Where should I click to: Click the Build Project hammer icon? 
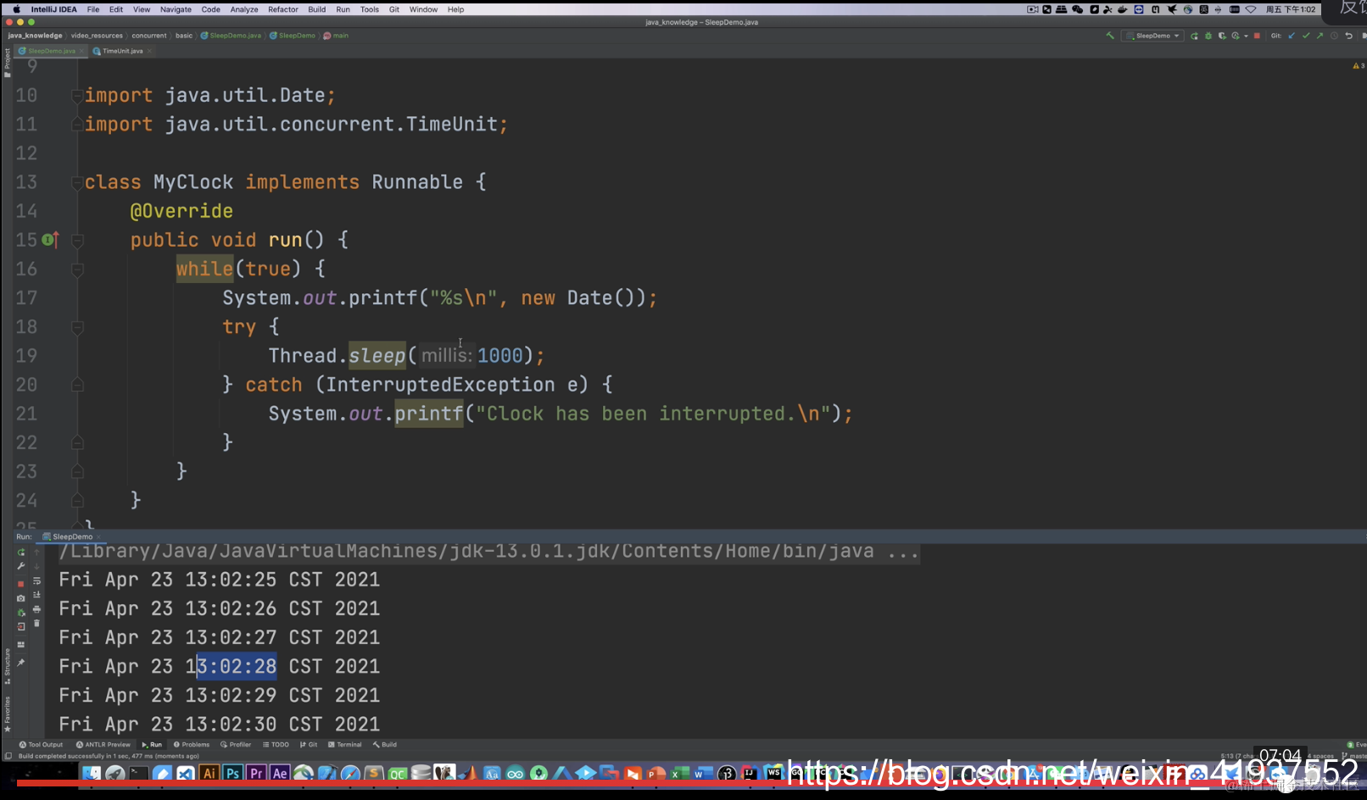(1109, 36)
